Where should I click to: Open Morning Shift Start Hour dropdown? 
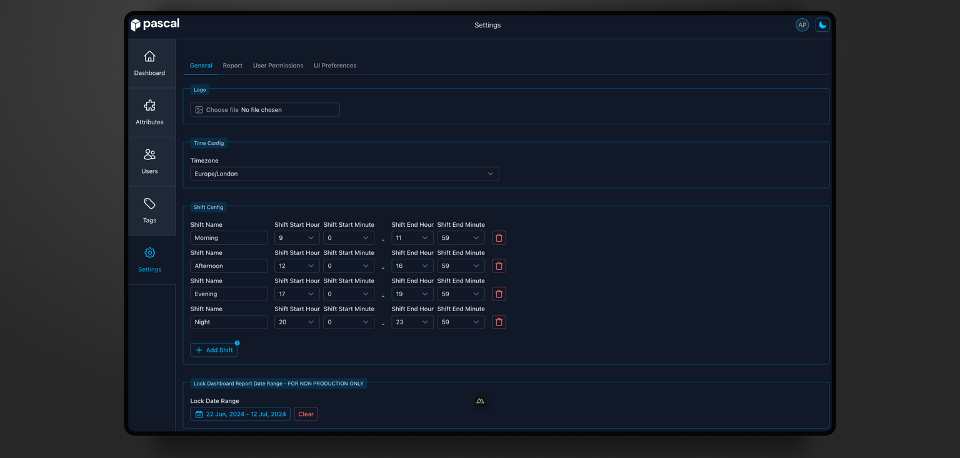297,238
